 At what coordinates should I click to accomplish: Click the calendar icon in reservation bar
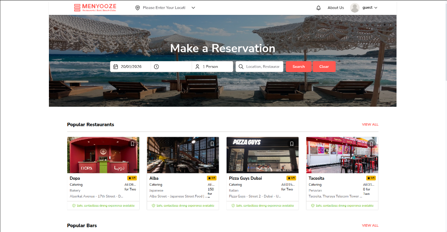[x=115, y=66]
